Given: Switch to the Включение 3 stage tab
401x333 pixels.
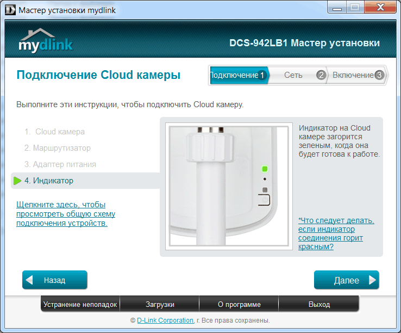Looking at the screenshot, I should [x=358, y=75].
